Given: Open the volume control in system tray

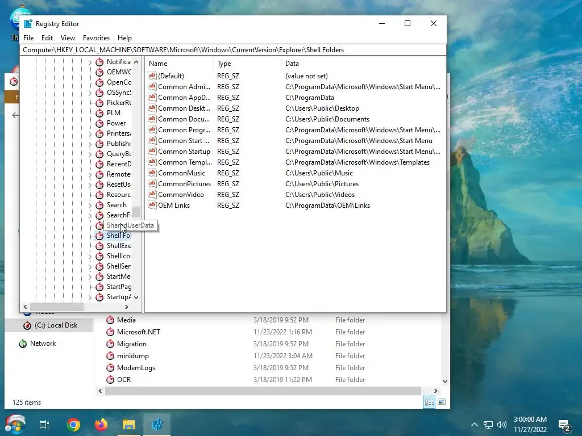Looking at the screenshot, I should pyautogui.click(x=501, y=425).
